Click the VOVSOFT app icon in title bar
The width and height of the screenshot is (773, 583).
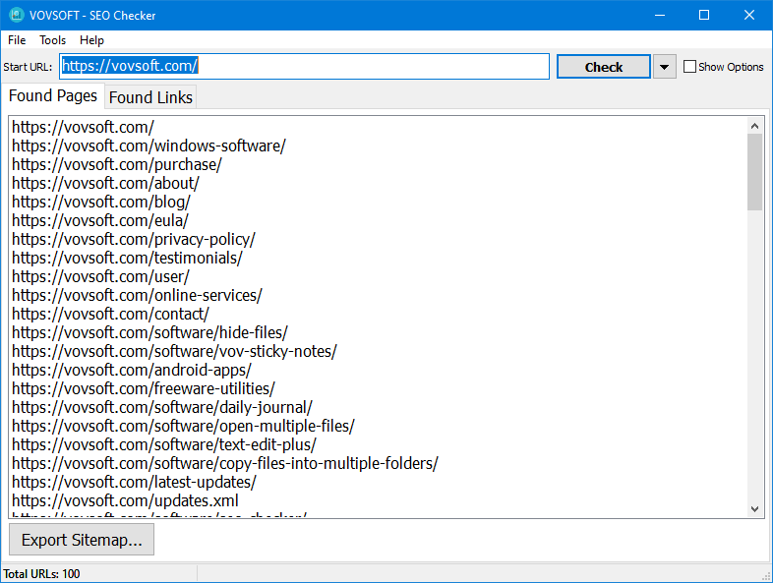click(x=17, y=15)
